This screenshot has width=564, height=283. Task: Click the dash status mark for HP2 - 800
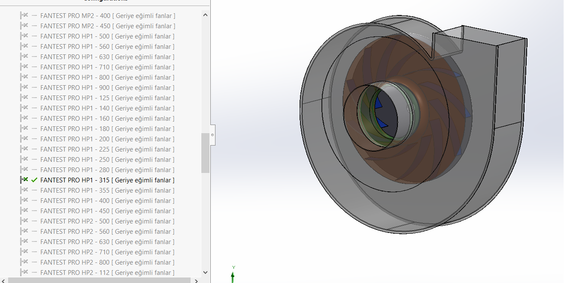34,262
